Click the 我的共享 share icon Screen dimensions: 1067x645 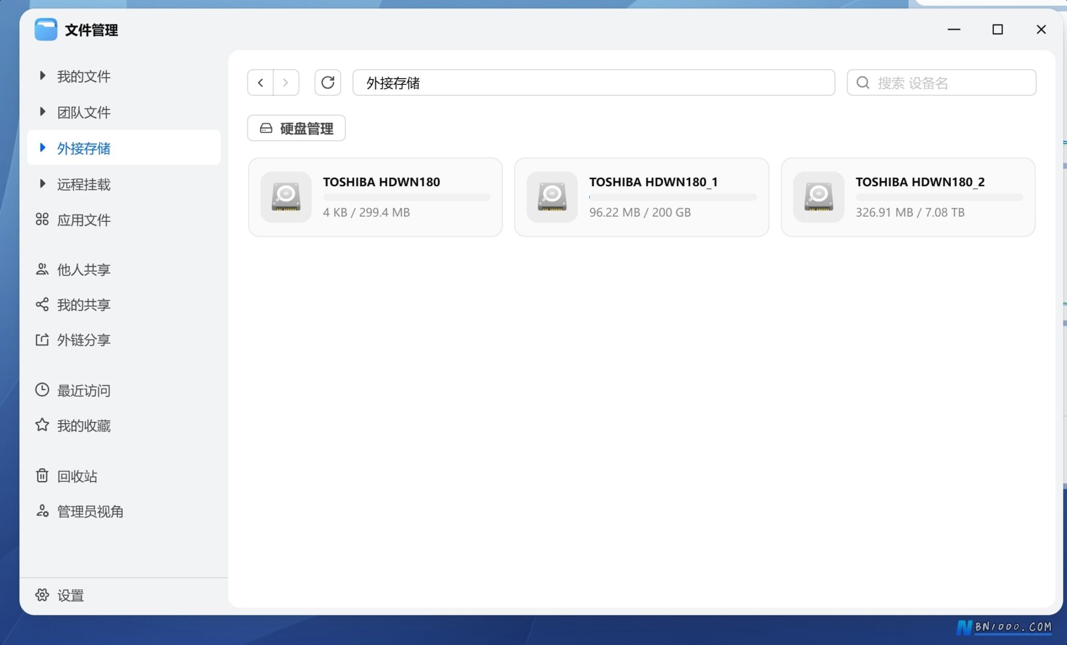click(x=42, y=305)
